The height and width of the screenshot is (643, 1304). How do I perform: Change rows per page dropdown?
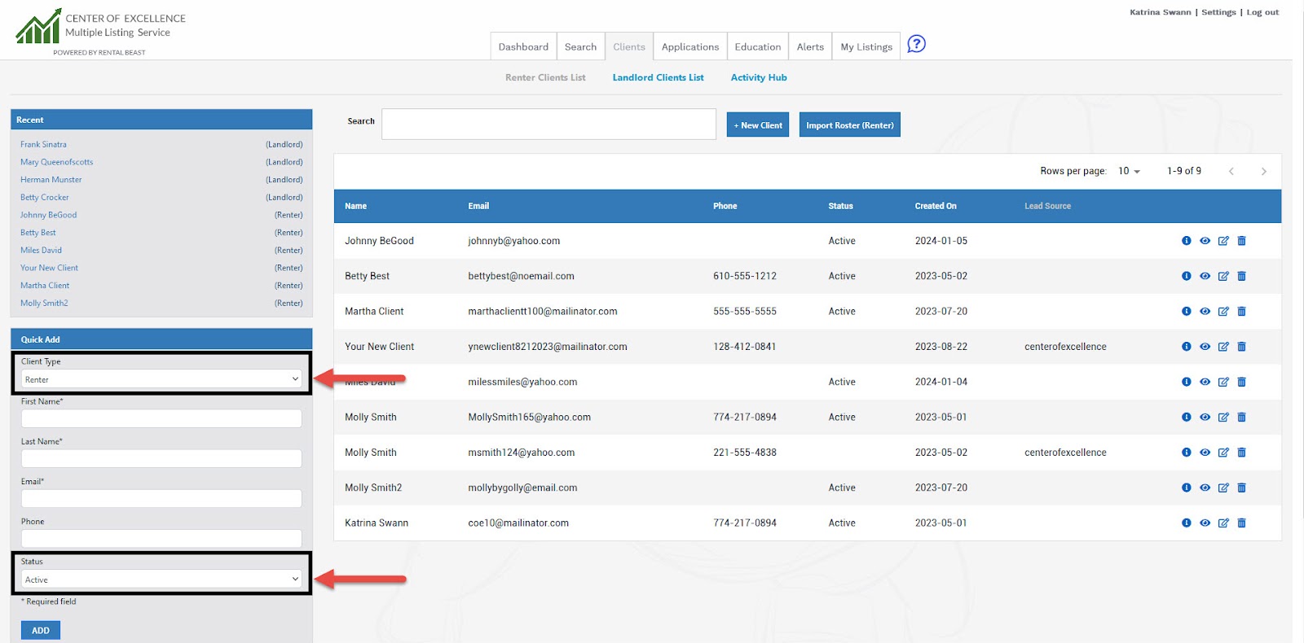pyautogui.click(x=1130, y=171)
